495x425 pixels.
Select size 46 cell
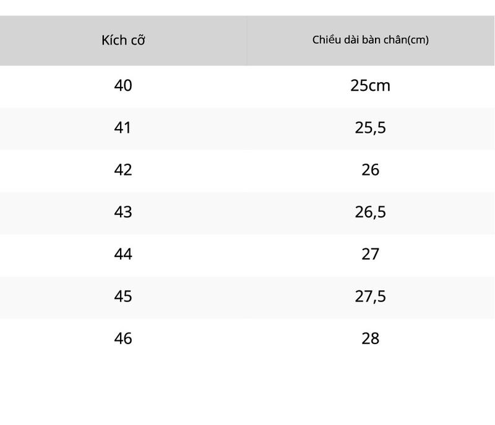click(x=123, y=339)
